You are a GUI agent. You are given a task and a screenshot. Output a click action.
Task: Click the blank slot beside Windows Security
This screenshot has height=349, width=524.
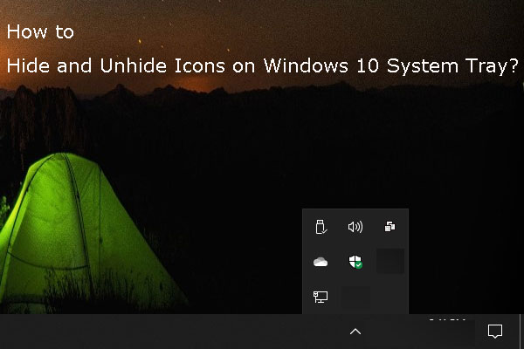pos(390,262)
